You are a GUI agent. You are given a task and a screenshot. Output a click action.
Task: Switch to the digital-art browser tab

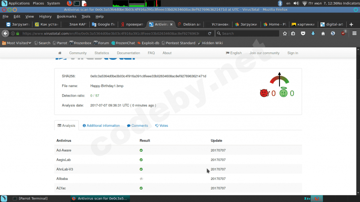332,24
